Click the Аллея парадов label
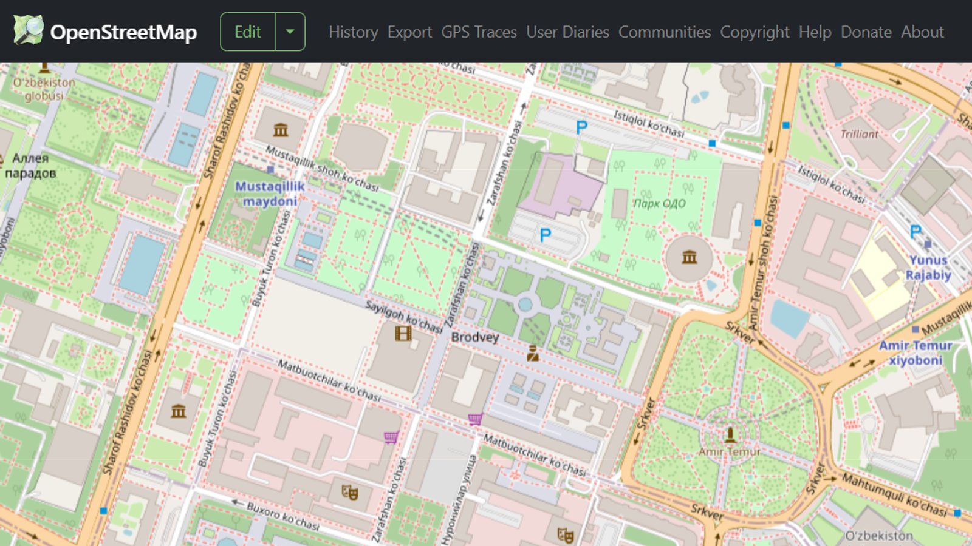 click(30, 165)
